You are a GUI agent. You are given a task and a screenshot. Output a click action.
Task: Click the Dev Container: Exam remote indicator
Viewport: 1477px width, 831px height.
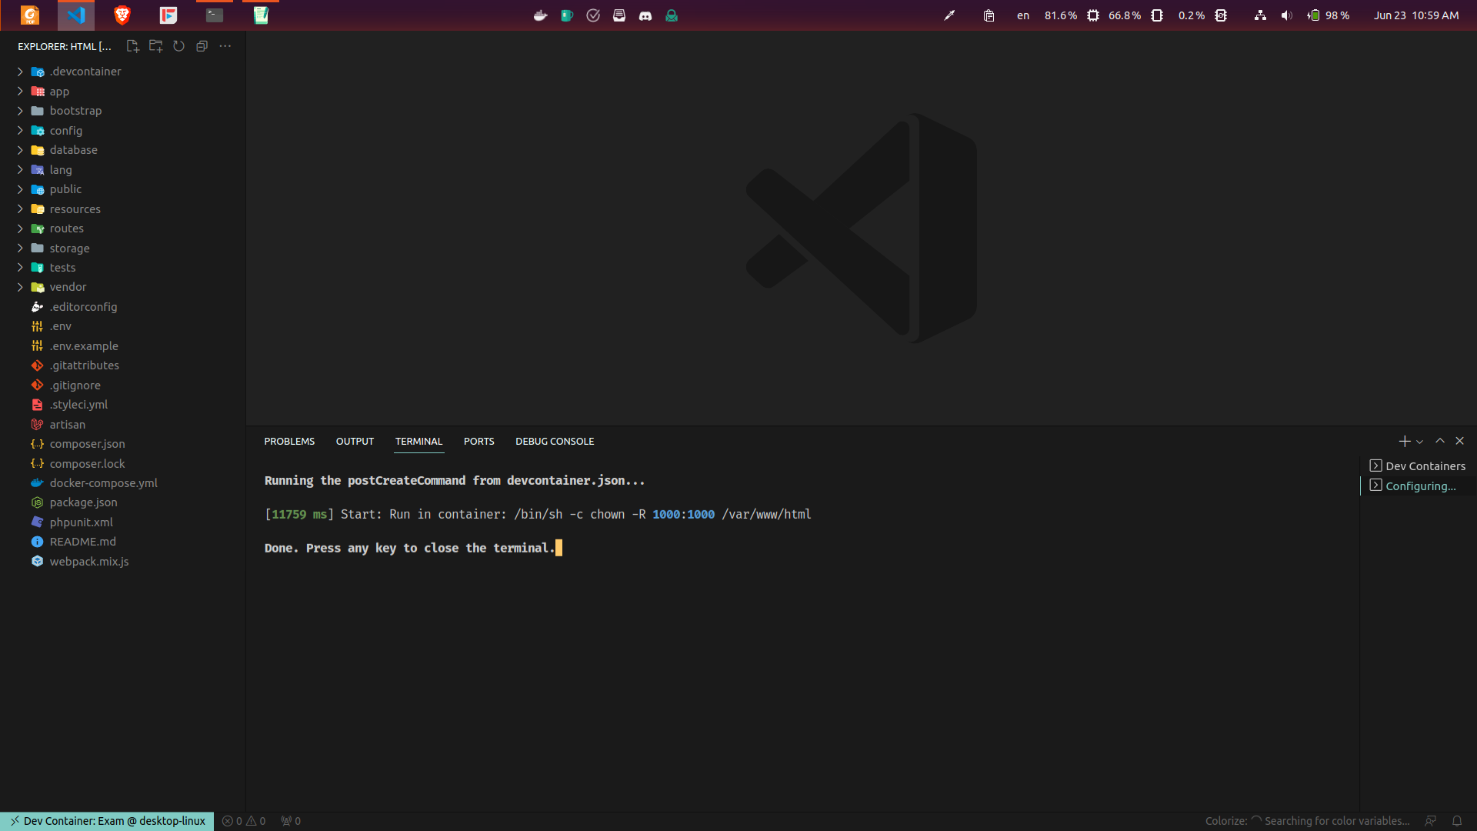point(107,821)
